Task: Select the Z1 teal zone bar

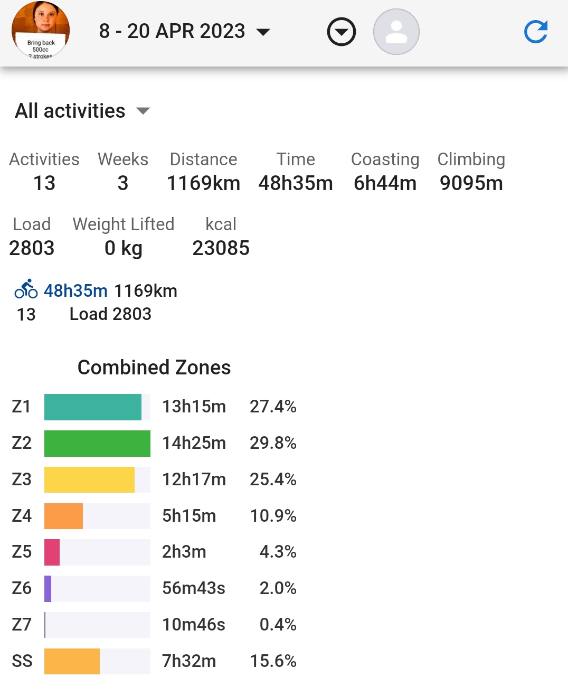Action: tap(93, 407)
